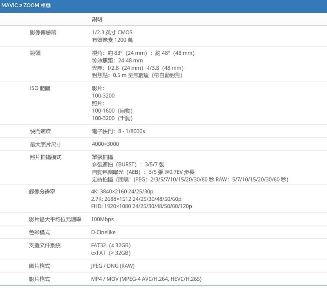The height and width of the screenshot is (288, 327).
Task: Click the '影片：' ISO subheading
Action: coord(98,88)
